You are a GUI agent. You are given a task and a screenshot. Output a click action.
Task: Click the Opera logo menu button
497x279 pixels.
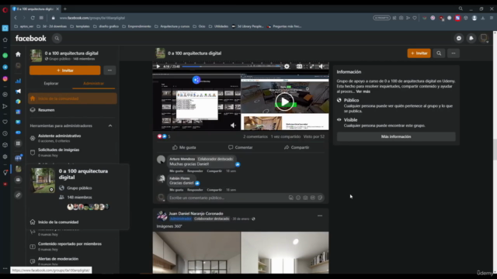tap(5, 10)
